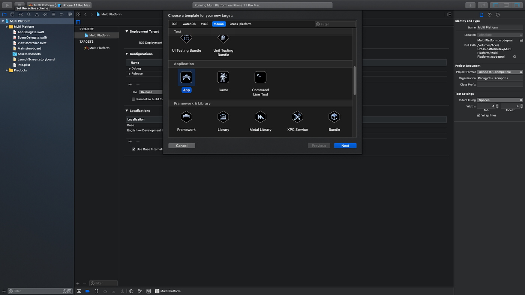This screenshot has width=525, height=295.
Task: Click the Tab width stepper
Action: pyautogui.click(x=497, y=106)
